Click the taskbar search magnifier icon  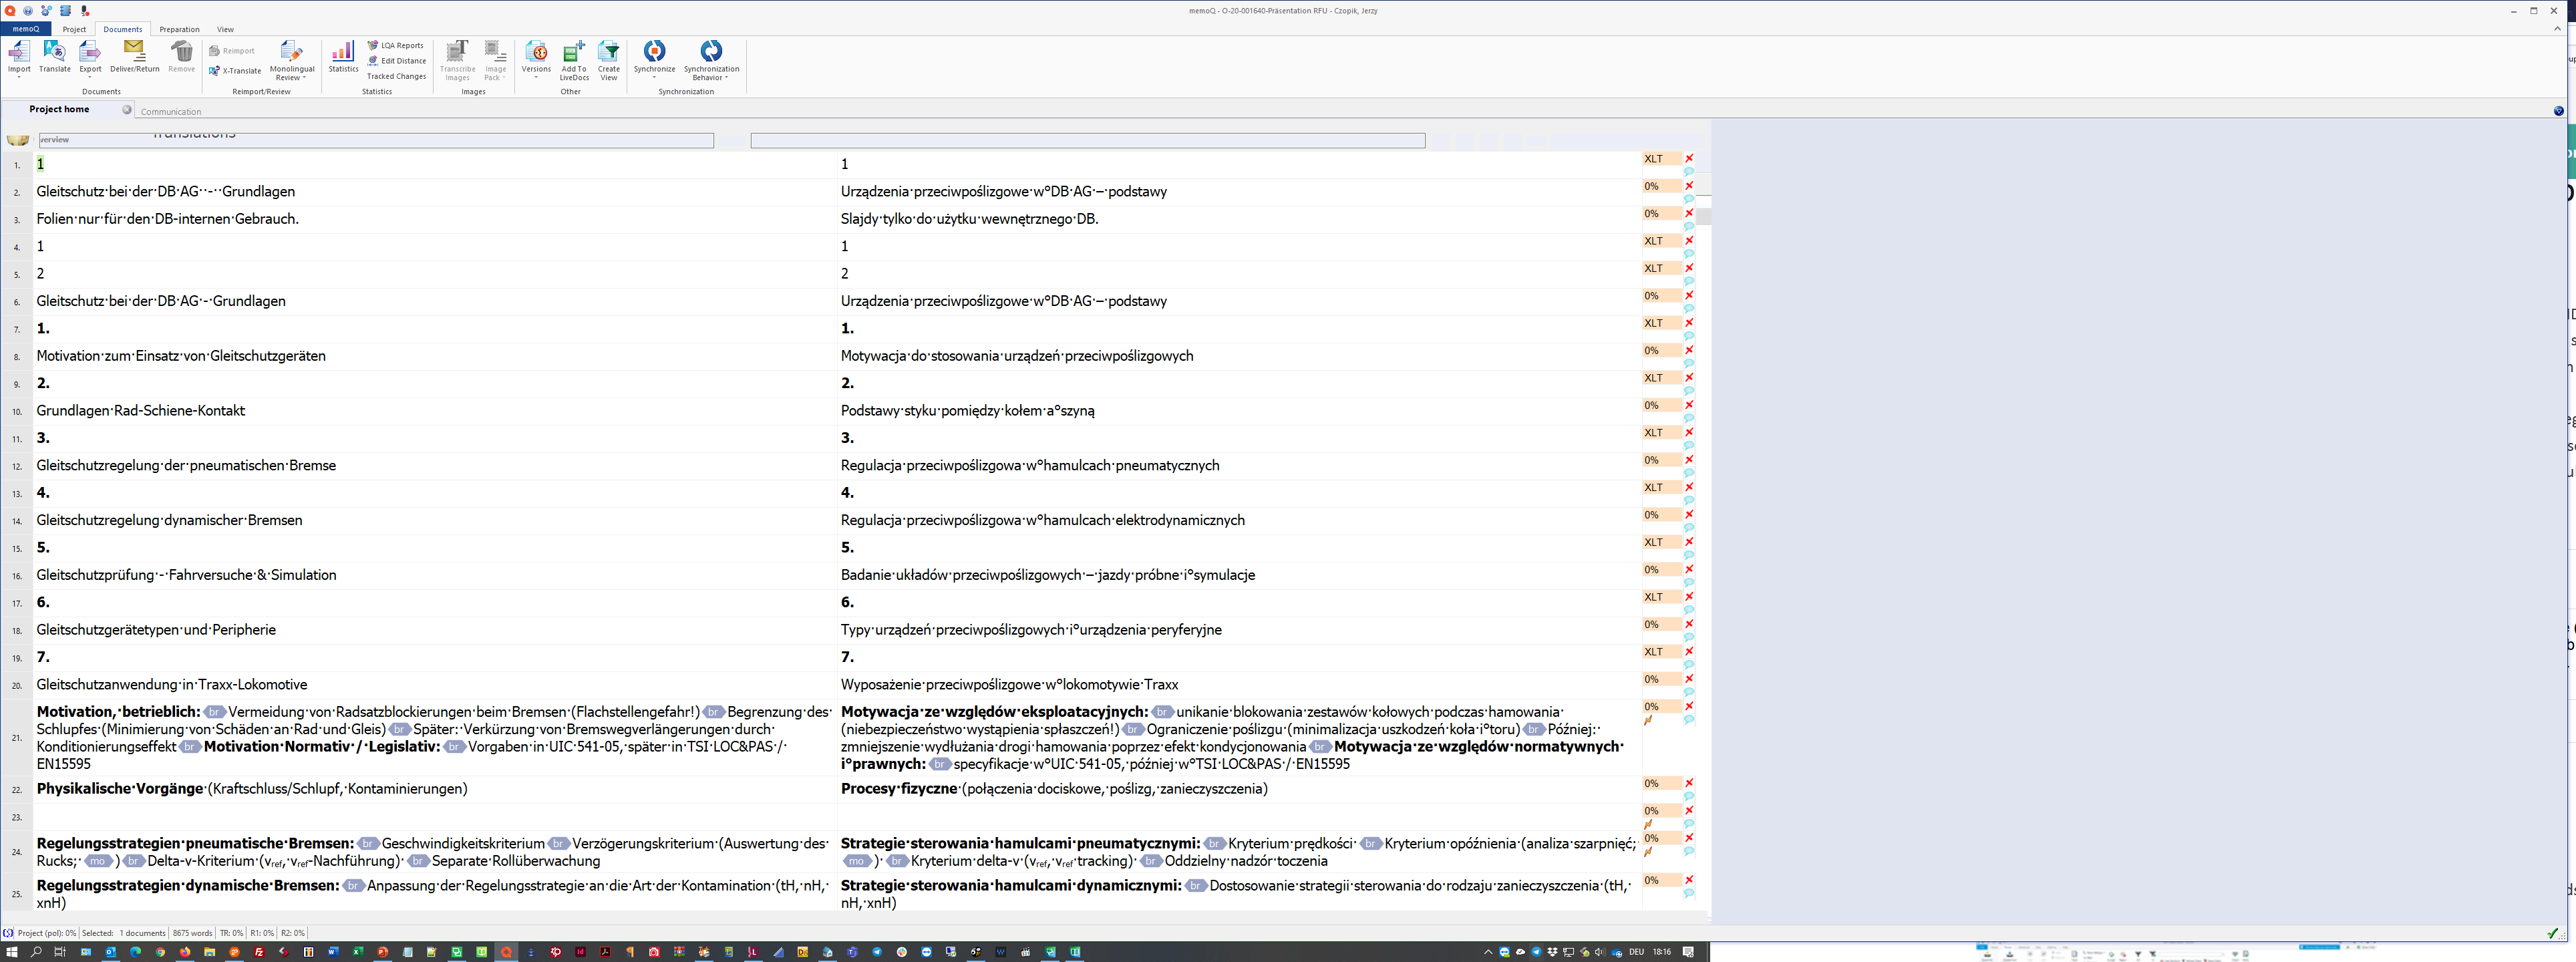click(36, 952)
